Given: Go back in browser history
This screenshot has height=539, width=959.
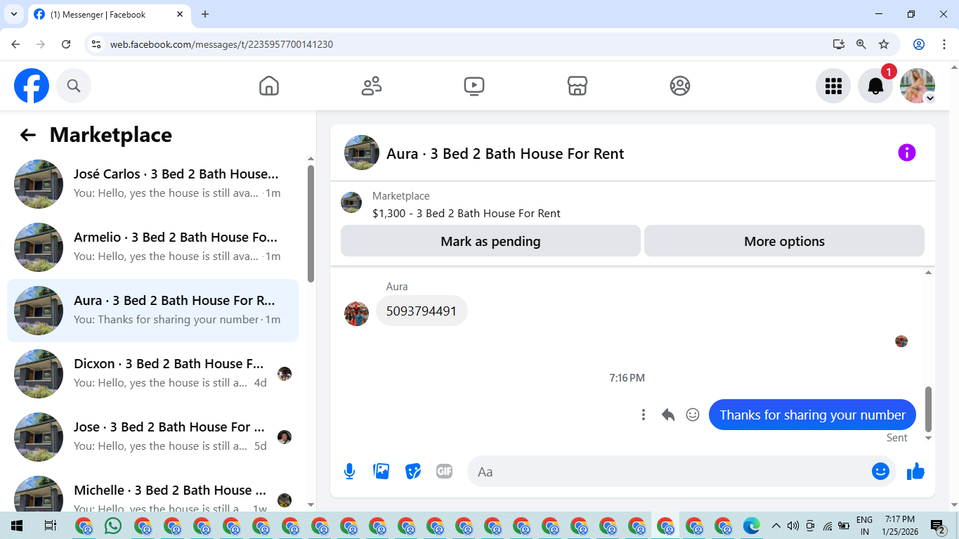Looking at the screenshot, I should [15, 44].
